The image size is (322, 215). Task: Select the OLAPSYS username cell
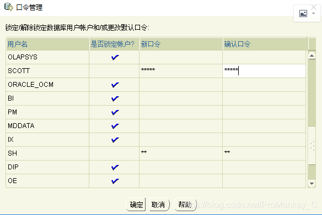47,57
